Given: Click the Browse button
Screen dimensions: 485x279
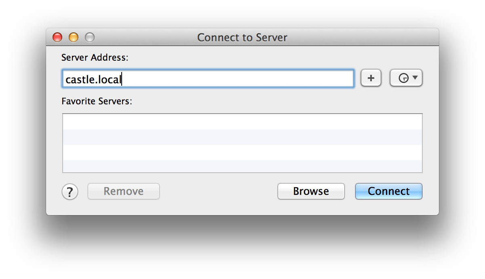Looking at the screenshot, I should pyautogui.click(x=311, y=191).
